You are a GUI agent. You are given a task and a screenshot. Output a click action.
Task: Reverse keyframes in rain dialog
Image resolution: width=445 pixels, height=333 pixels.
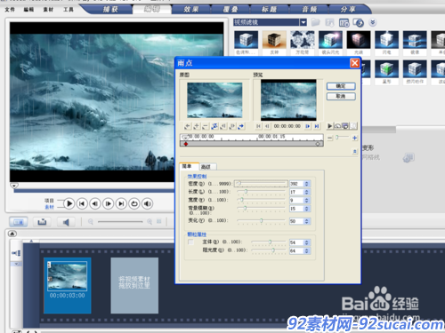pyautogui.click(x=214, y=126)
